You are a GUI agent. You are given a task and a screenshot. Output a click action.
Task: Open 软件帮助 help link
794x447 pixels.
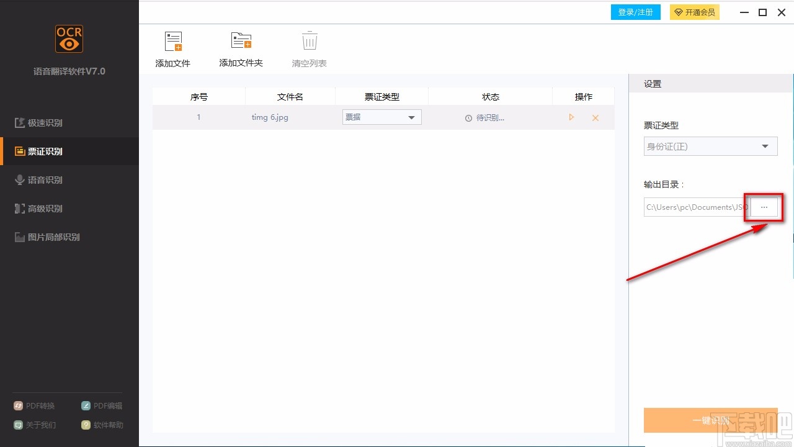point(102,425)
